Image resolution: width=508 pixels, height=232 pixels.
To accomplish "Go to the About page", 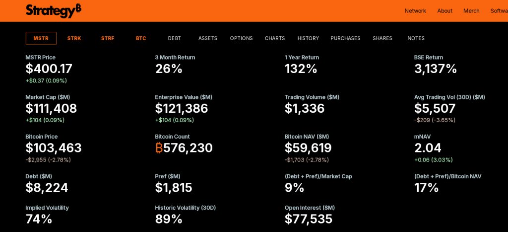I will [x=444, y=11].
